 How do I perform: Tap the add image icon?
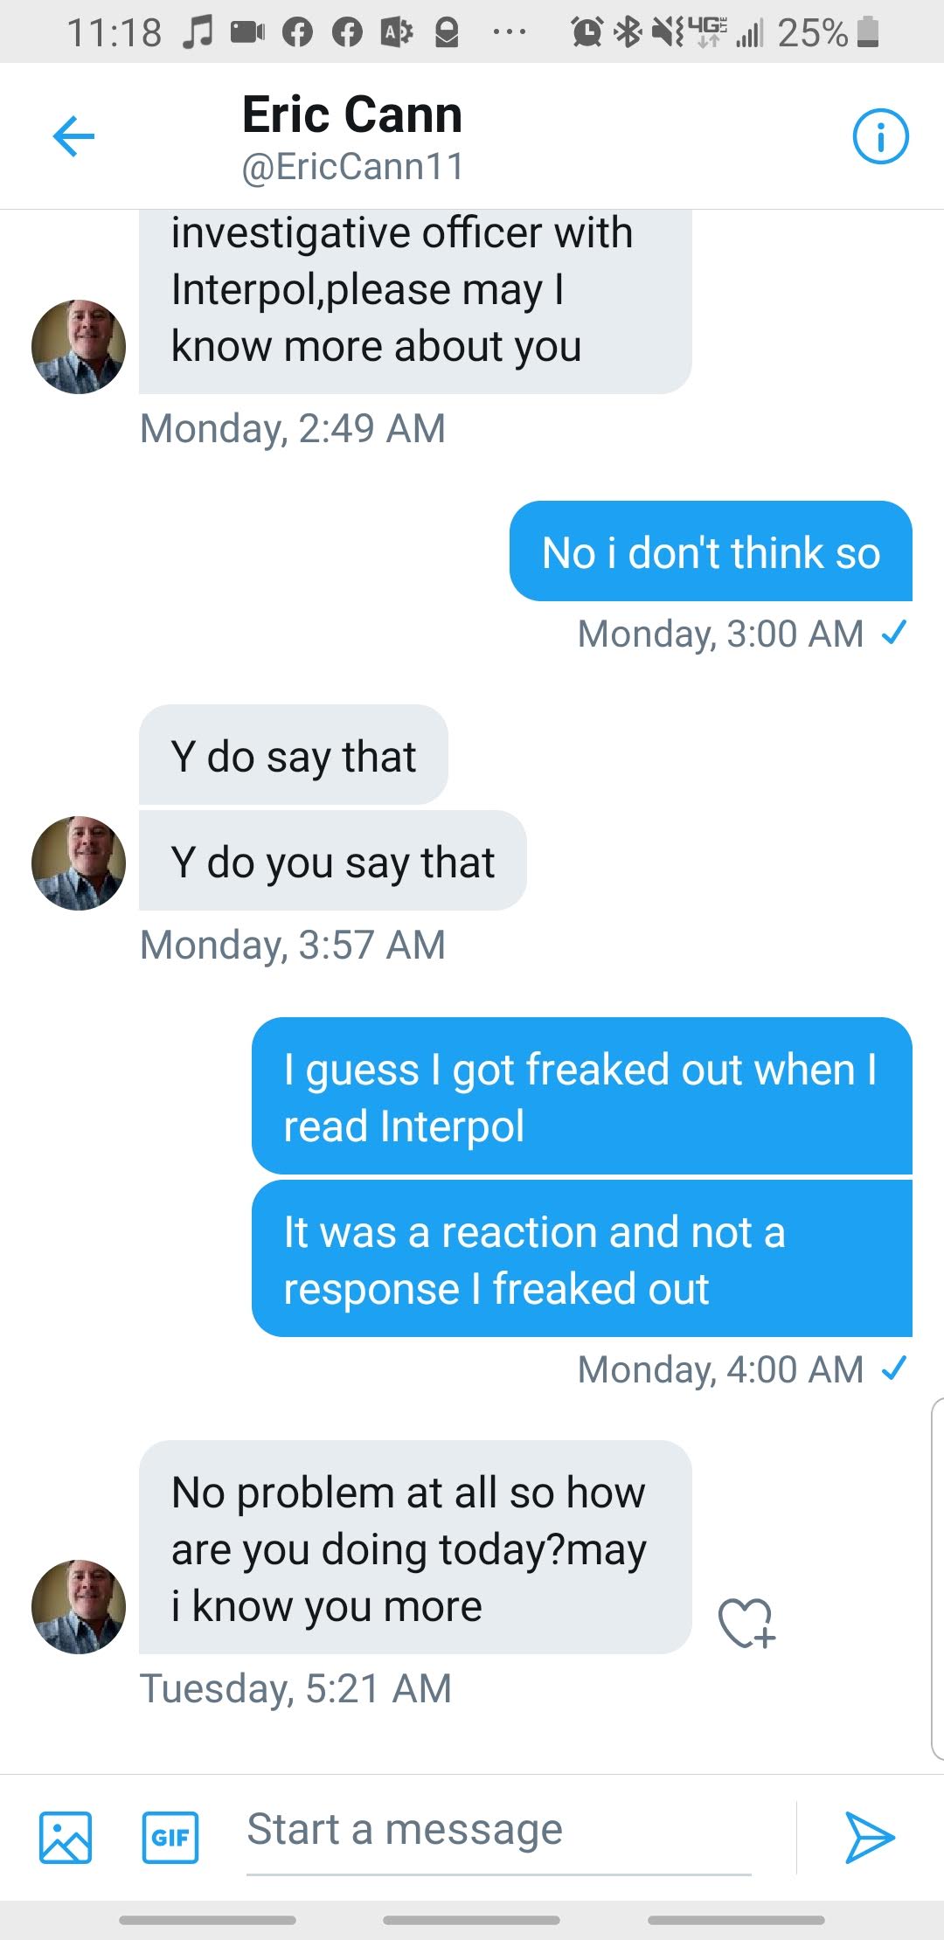(x=66, y=1837)
